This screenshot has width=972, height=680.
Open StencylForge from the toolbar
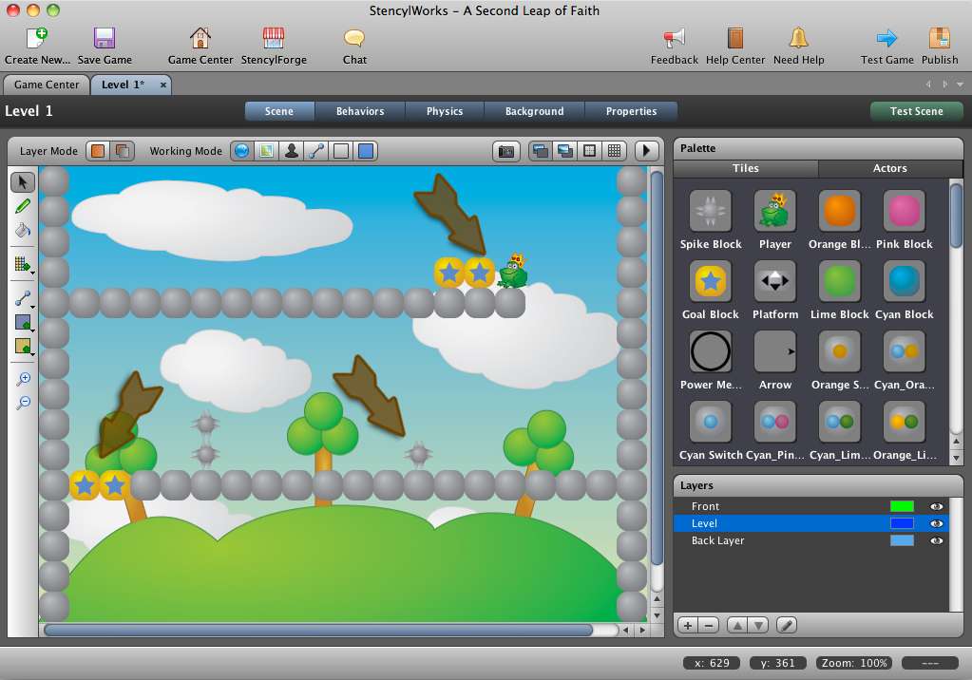click(x=274, y=46)
